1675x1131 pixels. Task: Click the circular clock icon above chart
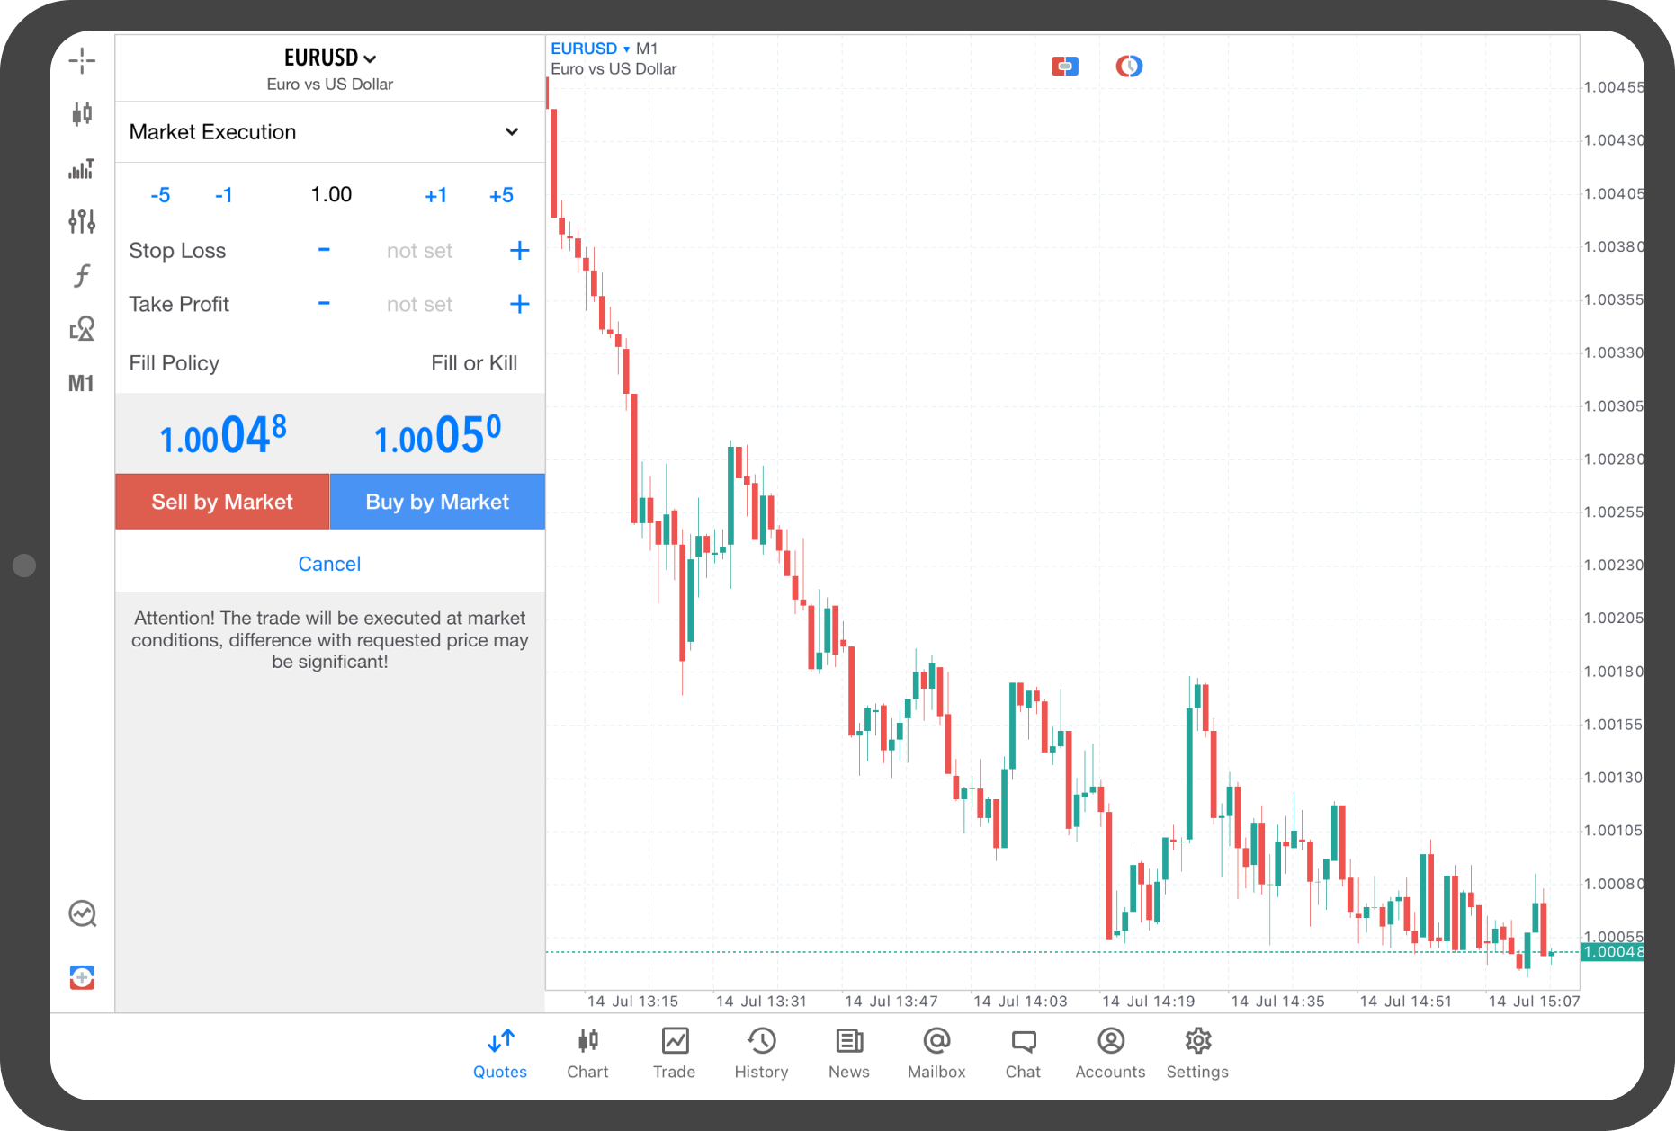pyautogui.click(x=1129, y=67)
